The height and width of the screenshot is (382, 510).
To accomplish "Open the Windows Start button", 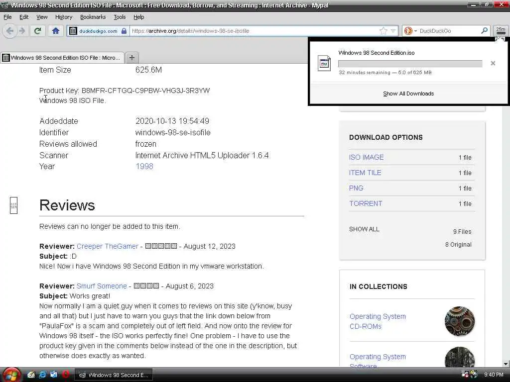I will (11, 375).
